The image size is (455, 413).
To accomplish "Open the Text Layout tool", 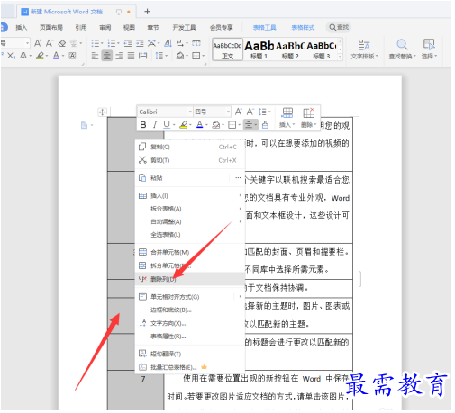I will [364, 49].
